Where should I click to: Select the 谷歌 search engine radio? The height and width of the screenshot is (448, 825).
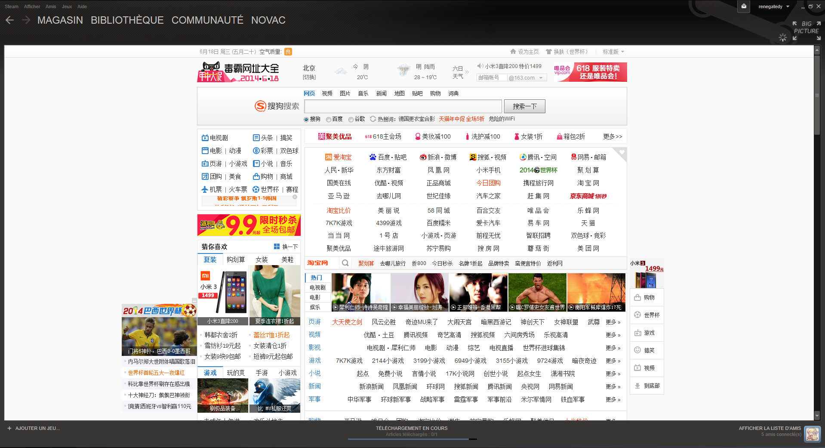[x=351, y=120]
